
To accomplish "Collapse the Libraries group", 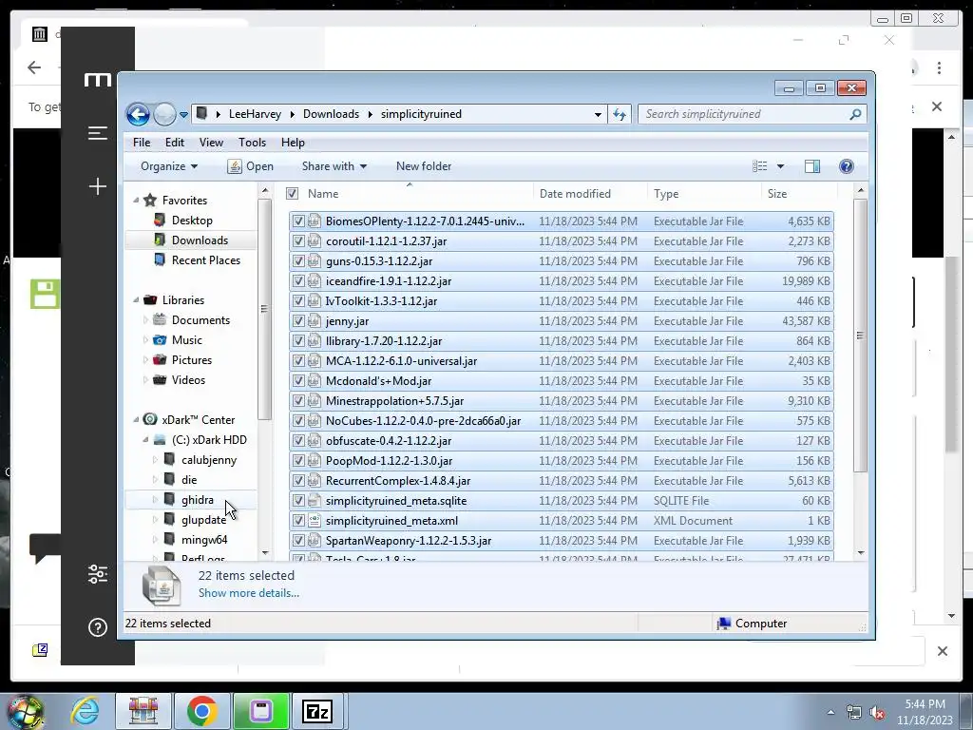I will tap(136, 299).
